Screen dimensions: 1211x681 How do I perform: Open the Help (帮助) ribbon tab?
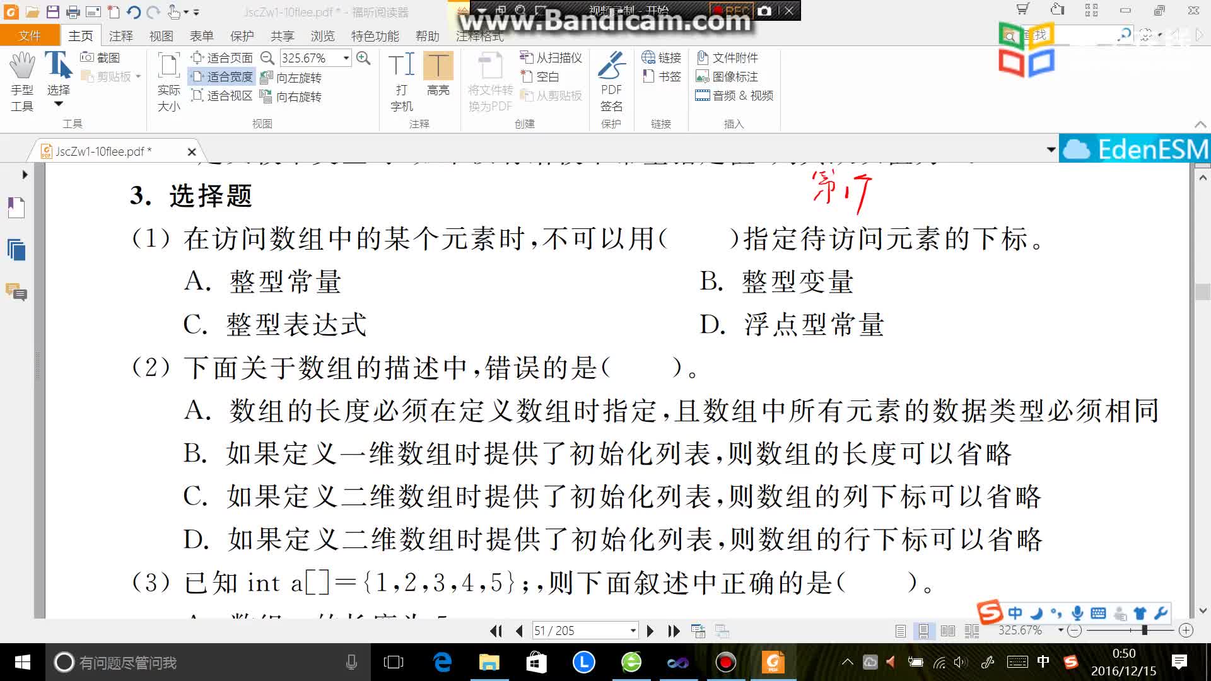coord(427,36)
